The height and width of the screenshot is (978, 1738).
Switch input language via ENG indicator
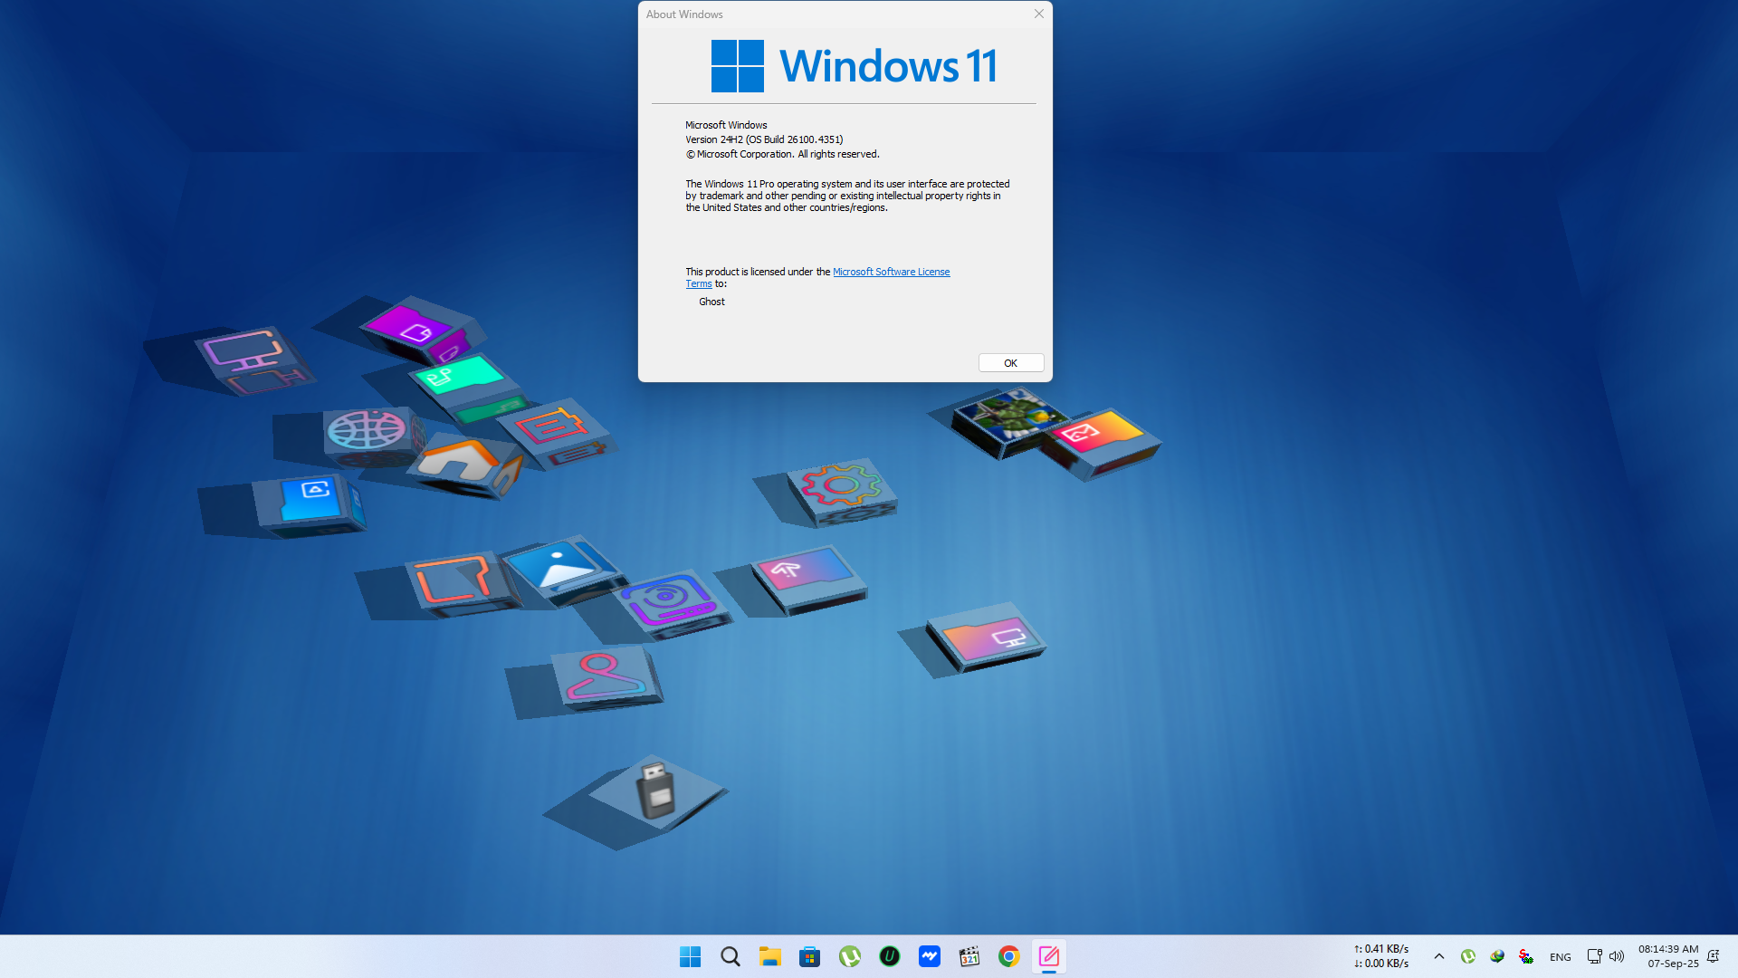coord(1561,957)
